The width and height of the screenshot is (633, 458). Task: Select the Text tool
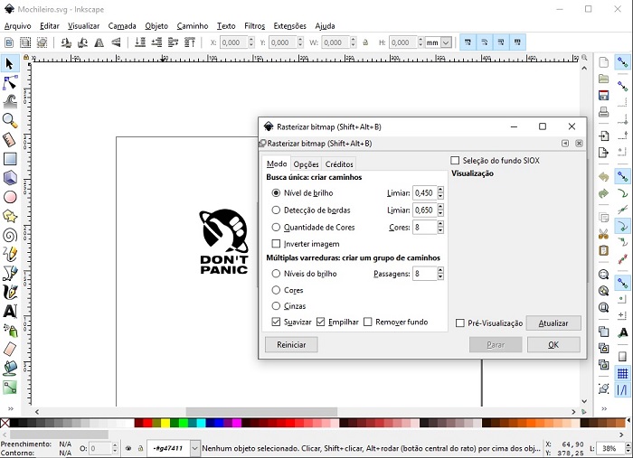(10, 311)
